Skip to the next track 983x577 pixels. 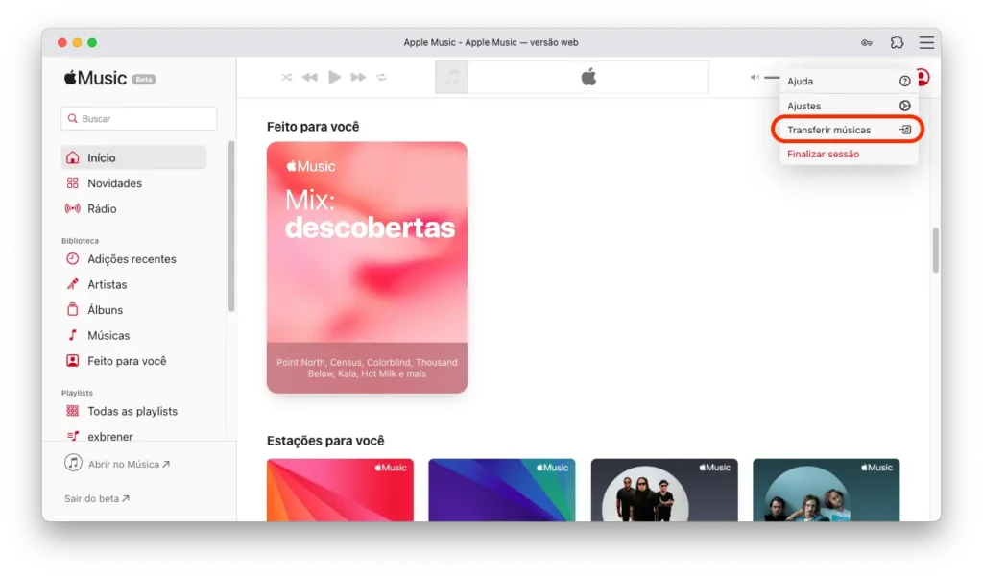pos(358,78)
